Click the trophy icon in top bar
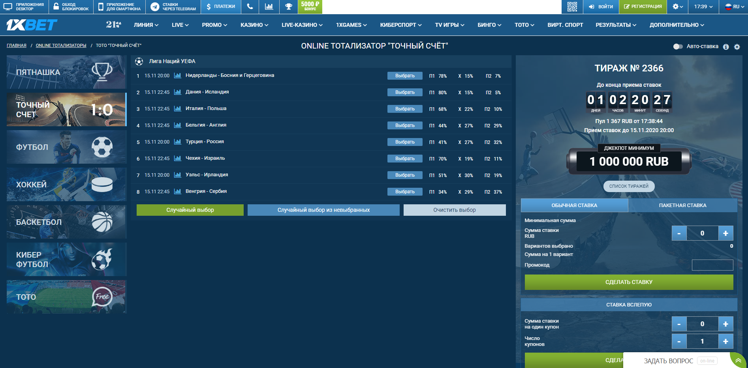The image size is (748, 368). pyautogui.click(x=289, y=7)
